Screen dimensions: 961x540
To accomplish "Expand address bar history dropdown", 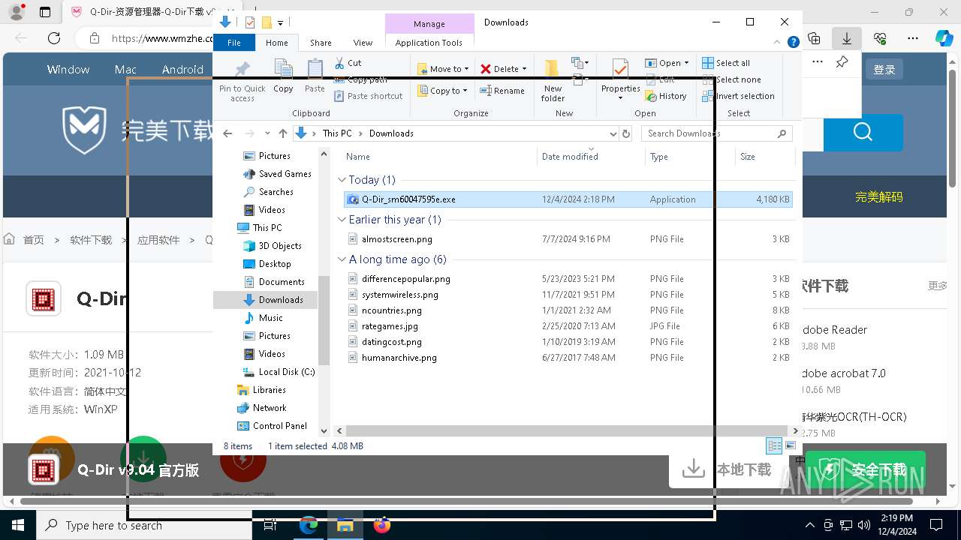I will pos(613,133).
